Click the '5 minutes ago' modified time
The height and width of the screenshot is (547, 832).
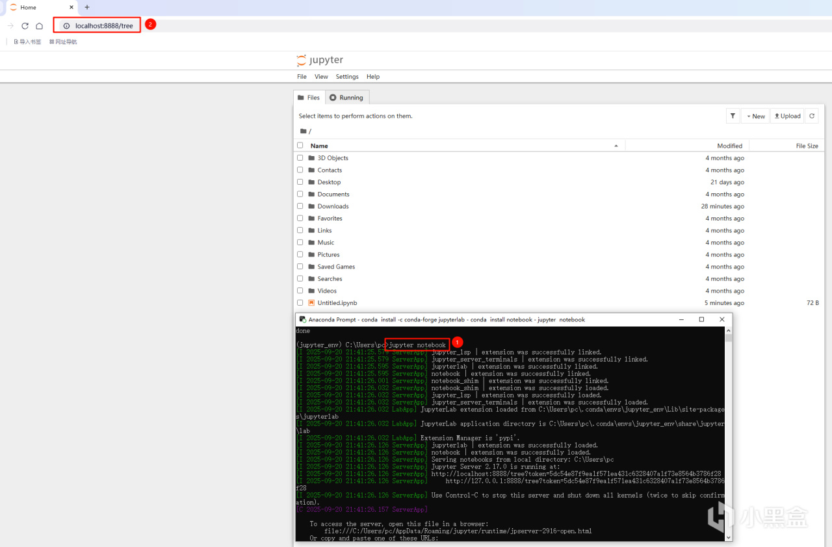(x=724, y=303)
